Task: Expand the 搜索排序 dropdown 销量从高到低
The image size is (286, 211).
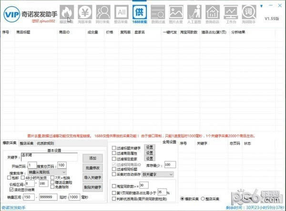Action: [x=47, y=172]
